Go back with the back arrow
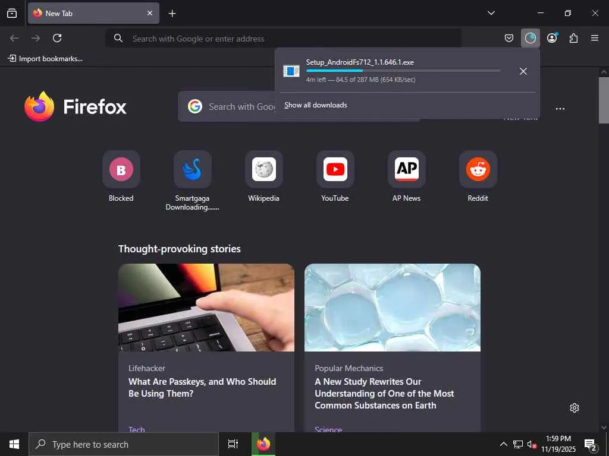The width and height of the screenshot is (609, 456). pos(14,38)
